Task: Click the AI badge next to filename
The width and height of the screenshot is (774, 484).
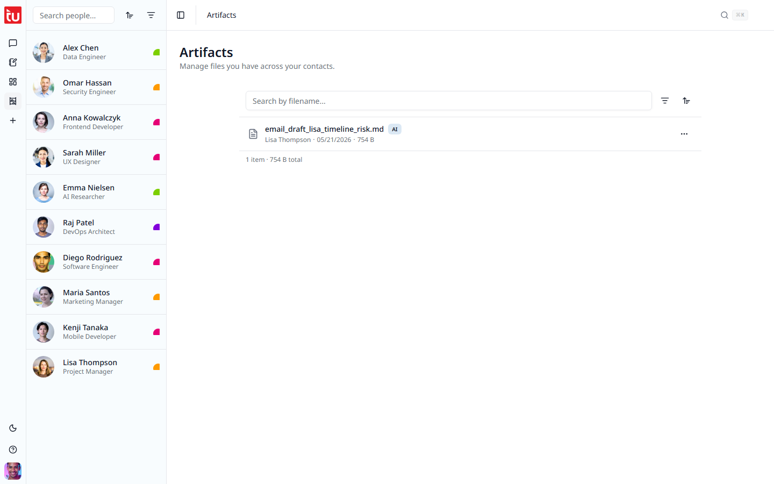Action: (395, 129)
